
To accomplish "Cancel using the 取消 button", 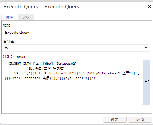I will tap(140, 120).
